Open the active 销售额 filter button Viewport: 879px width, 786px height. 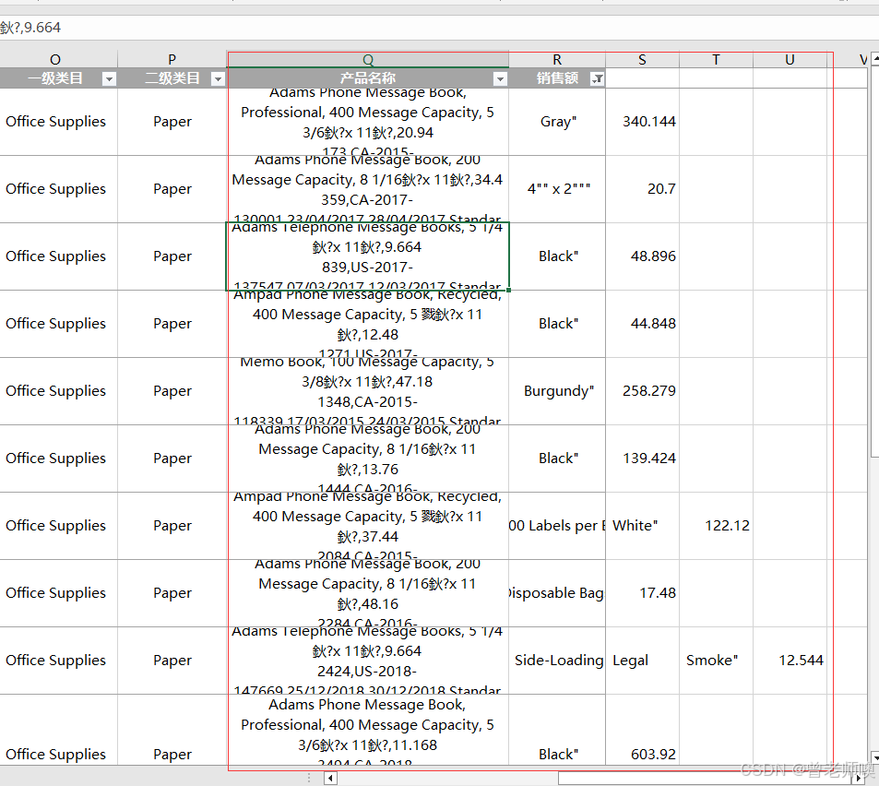click(x=598, y=79)
